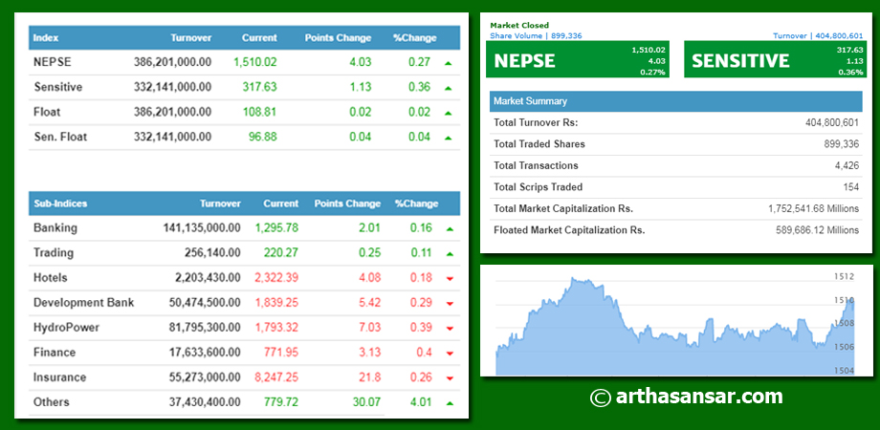Image resolution: width=880 pixels, height=430 pixels.
Task: Click the Sen. Float row name
Action: pyautogui.click(x=60, y=137)
